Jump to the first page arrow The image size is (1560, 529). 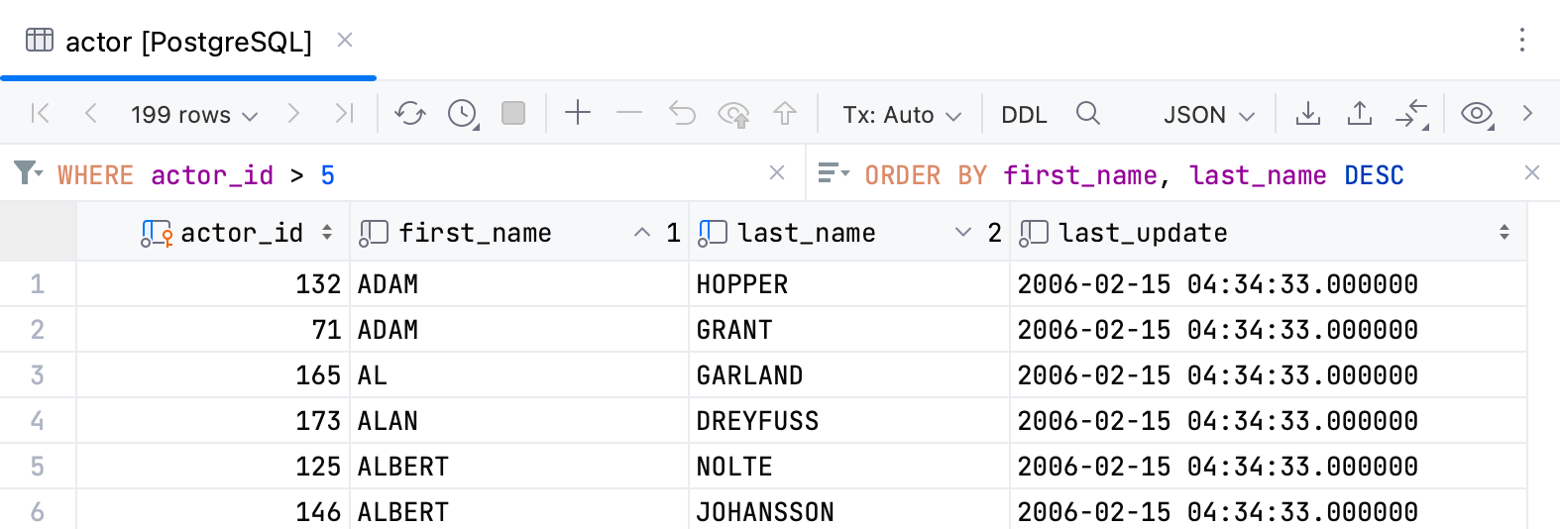pyautogui.click(x=41, y=114)
